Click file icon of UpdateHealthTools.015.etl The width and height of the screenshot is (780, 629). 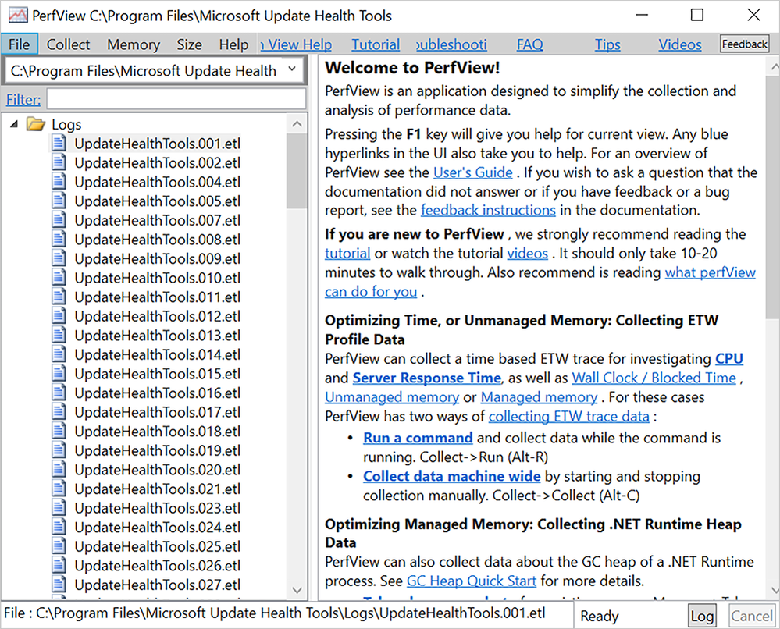(x=59, y=374)
